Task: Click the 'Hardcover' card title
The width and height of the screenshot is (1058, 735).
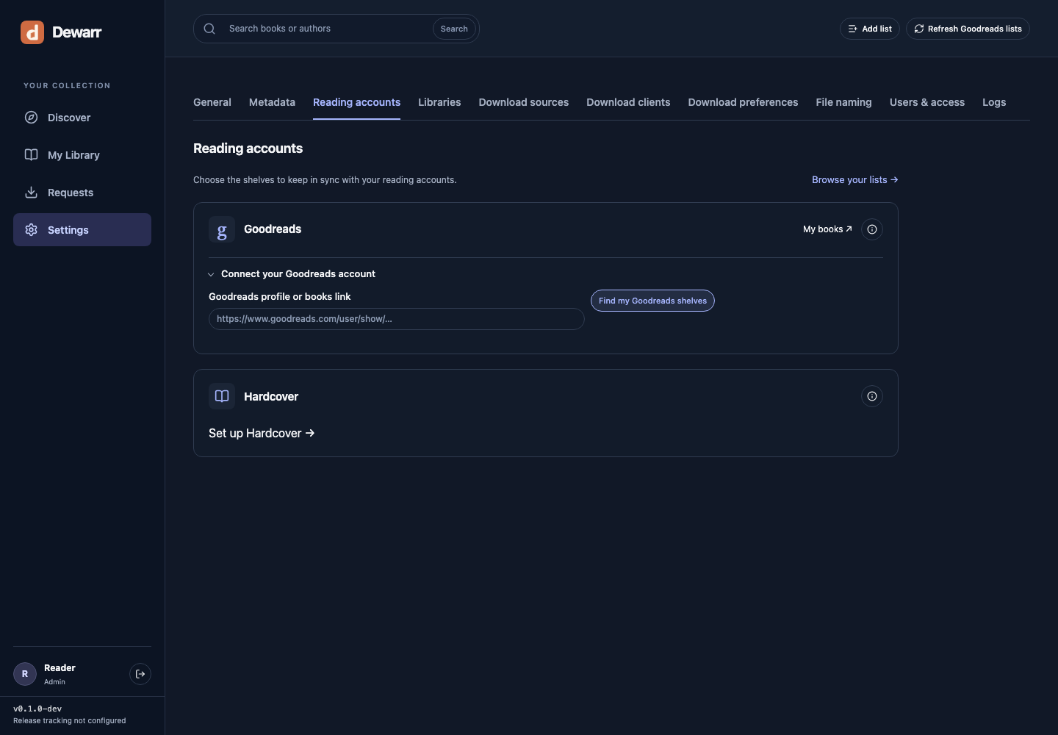Action: 271,397
